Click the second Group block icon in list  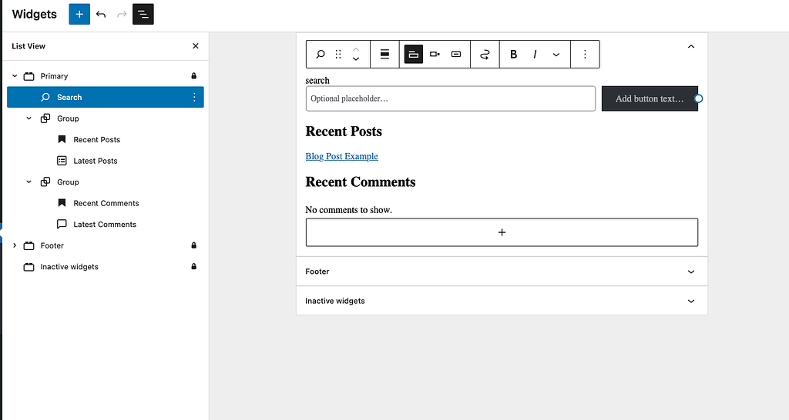(45, 182)
